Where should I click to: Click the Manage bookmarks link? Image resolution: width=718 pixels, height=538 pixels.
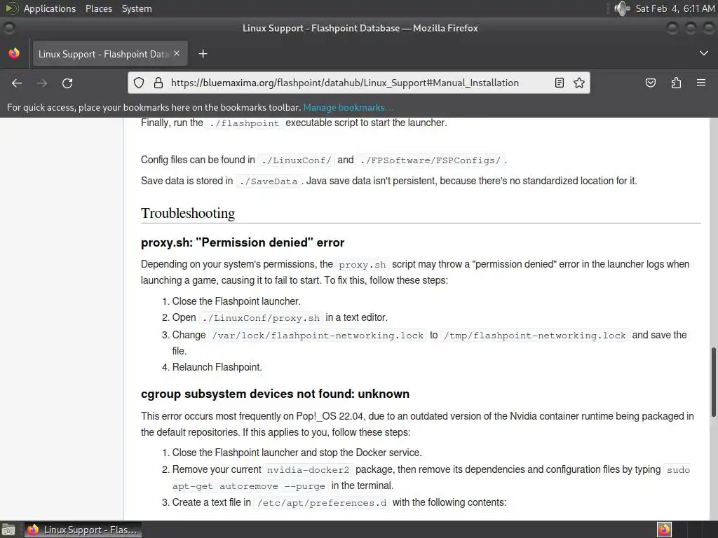pos(348,107)
